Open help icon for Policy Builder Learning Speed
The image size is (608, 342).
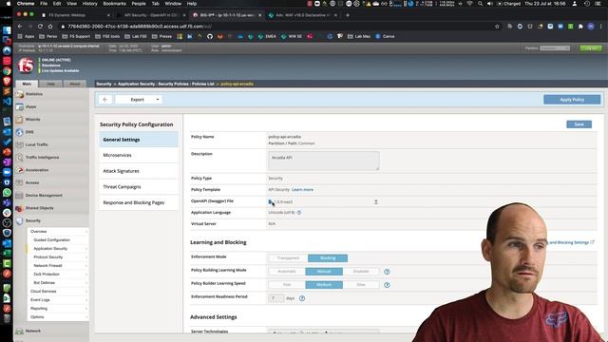click(x=387, y=285)
